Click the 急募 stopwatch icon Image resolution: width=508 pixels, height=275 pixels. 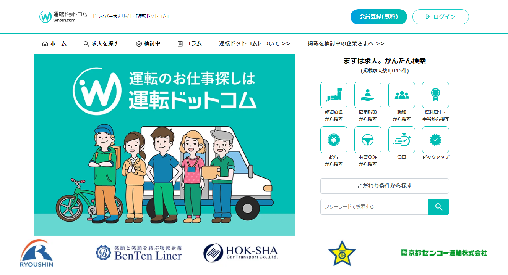(402, 140)
